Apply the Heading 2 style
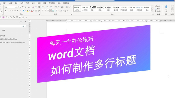175x98 pixels. (100, 8)
